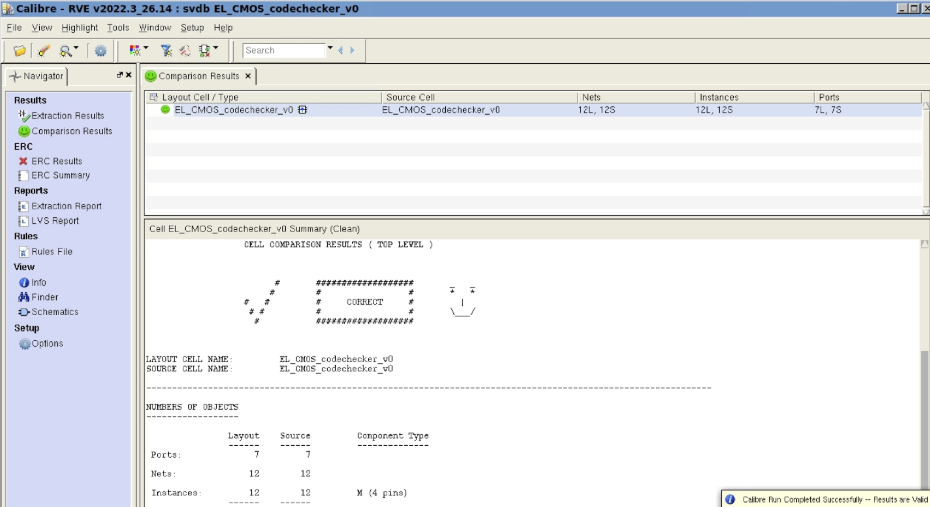The width and height of the screenshot is (930, 507).
Task: Click in the Search input field
Action: coord(284,50)
